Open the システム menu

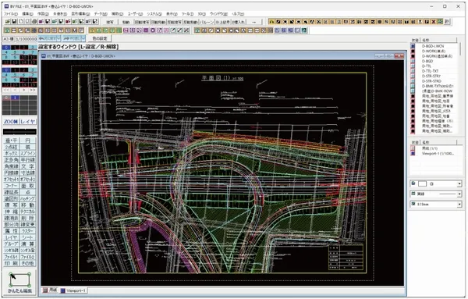pyautogui.click(x=154, y=14)
